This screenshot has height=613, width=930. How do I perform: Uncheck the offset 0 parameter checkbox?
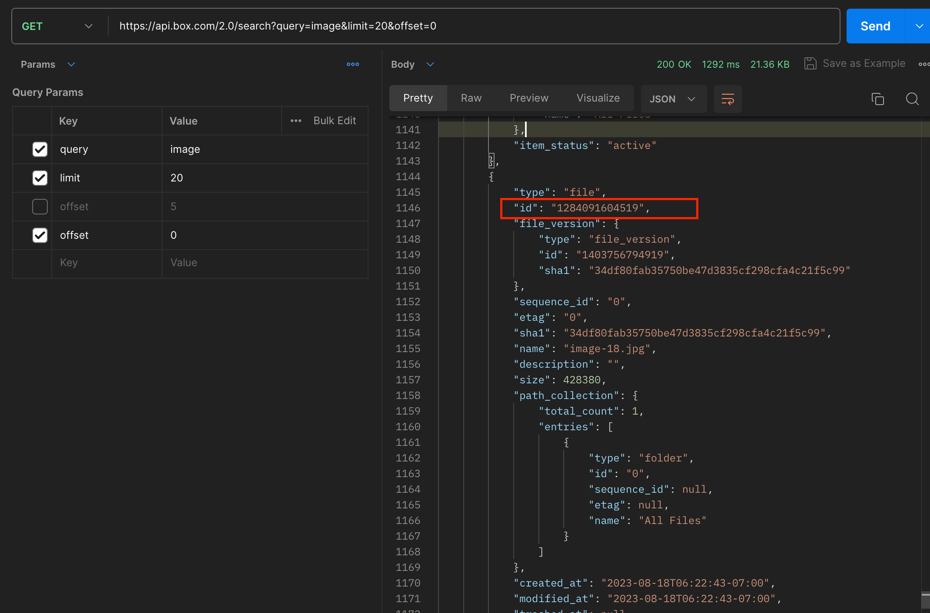(40, 235)
